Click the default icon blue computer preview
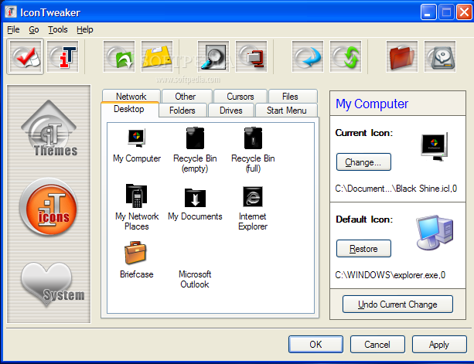 [x=435, y=233]
